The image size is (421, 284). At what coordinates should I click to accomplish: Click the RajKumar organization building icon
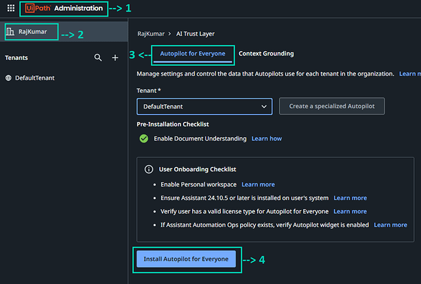10,32
